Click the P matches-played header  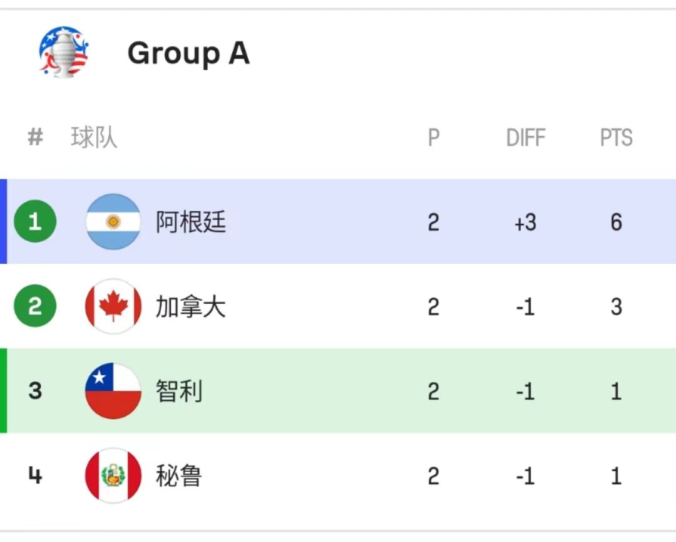tap(434, 138)
